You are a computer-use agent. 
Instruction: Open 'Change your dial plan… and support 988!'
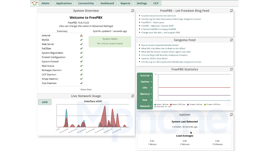point(161,32)
